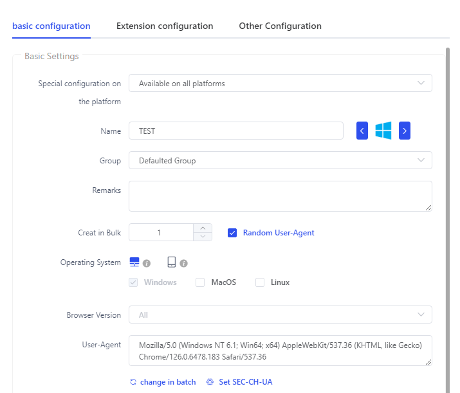Screen dimensions: 460x393
Task: Check the Linux checkbox
Action: tap(260, 282)
